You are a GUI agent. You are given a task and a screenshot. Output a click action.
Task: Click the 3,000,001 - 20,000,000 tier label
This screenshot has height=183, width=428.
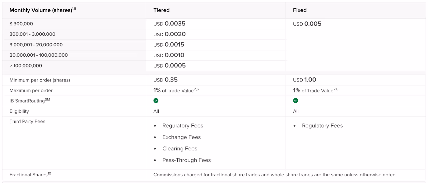[x=36, y=45]
